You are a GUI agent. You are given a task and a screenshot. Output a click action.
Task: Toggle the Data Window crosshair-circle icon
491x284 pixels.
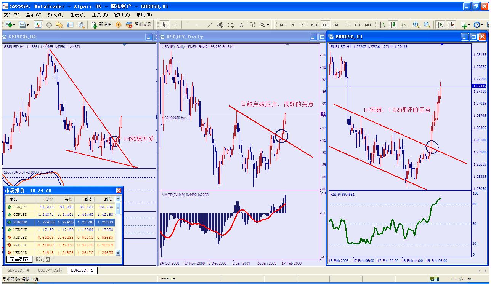pos(49,25)
